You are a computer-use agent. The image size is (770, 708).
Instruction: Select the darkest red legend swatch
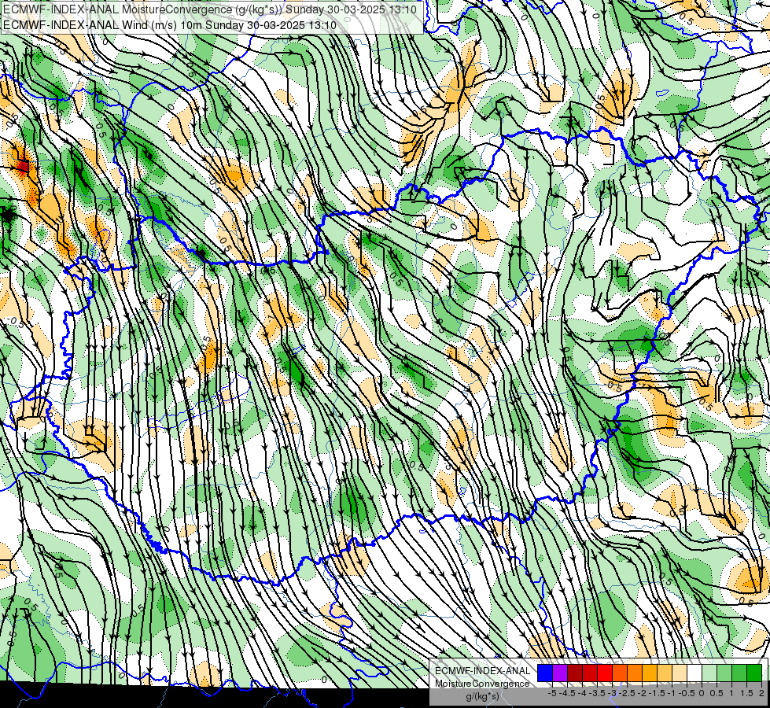575,673
